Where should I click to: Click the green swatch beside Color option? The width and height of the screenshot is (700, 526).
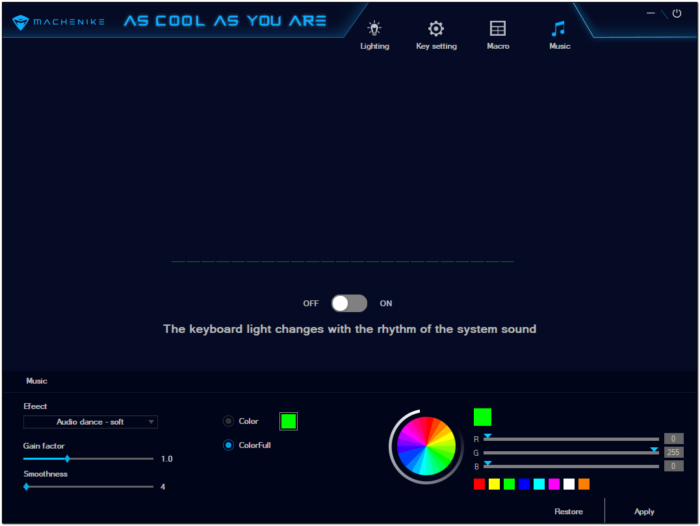289,421
